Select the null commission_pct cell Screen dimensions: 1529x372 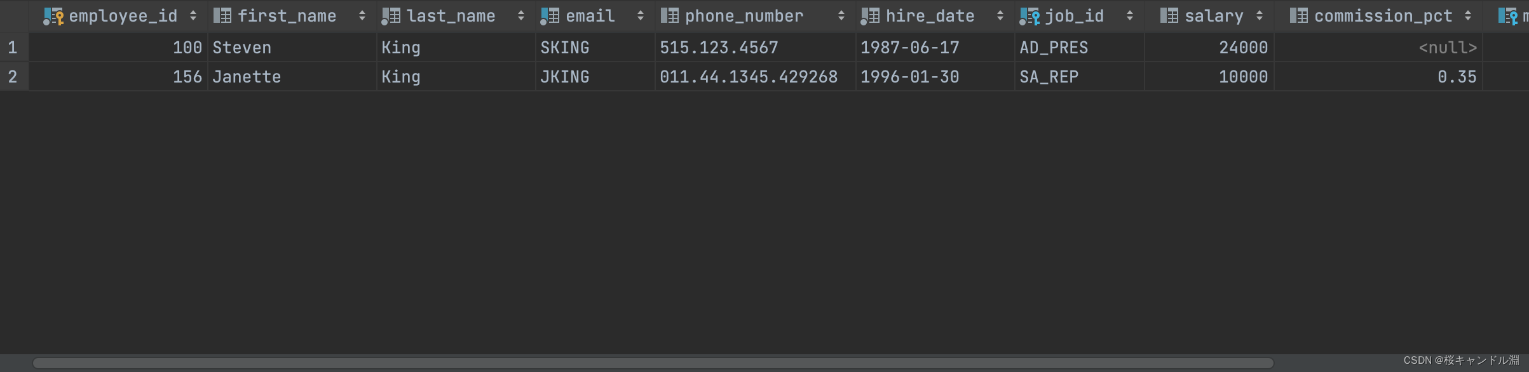point(1447,48)
